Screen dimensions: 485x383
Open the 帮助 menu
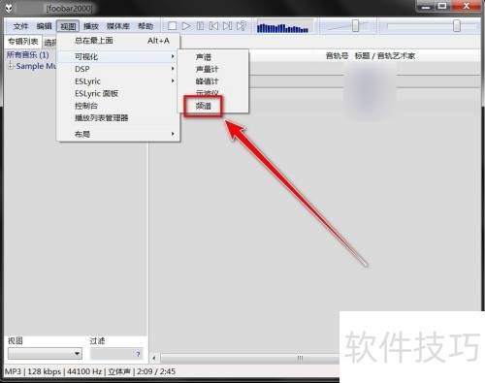tap(145, 26)
